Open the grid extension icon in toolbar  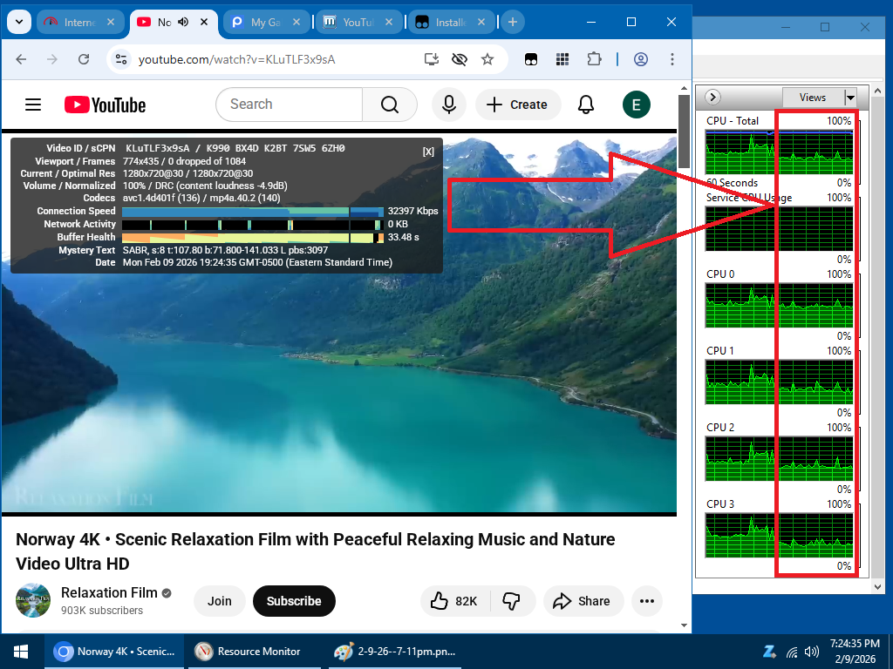click(562, 59)
